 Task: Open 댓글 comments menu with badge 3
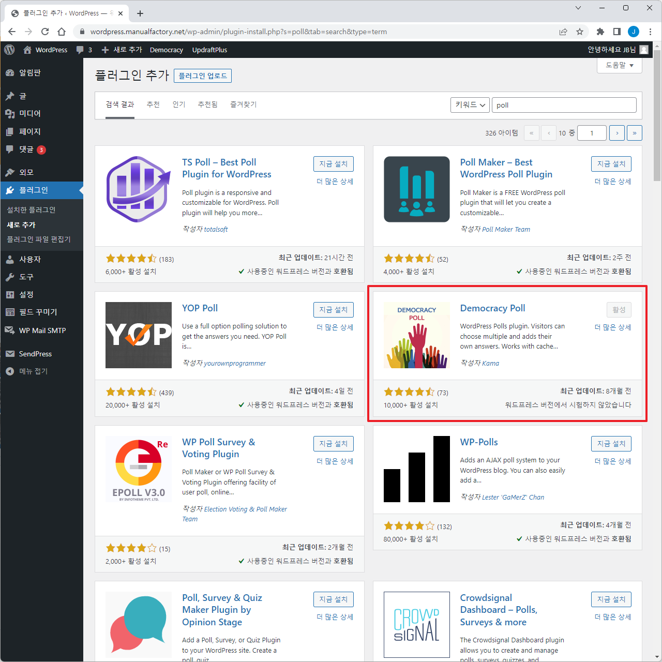(41, 149)
